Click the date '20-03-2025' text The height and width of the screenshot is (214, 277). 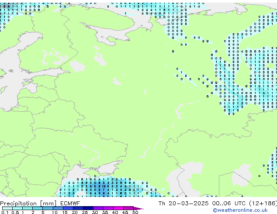point(188,204)
